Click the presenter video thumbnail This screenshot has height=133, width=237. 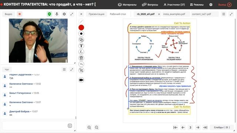tap(38, 41)
